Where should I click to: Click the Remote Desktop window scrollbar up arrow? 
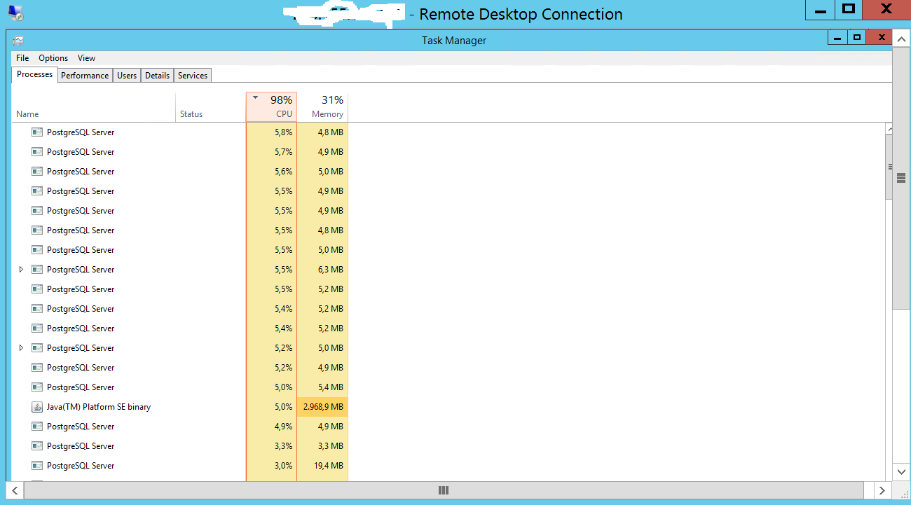(901, 39)
